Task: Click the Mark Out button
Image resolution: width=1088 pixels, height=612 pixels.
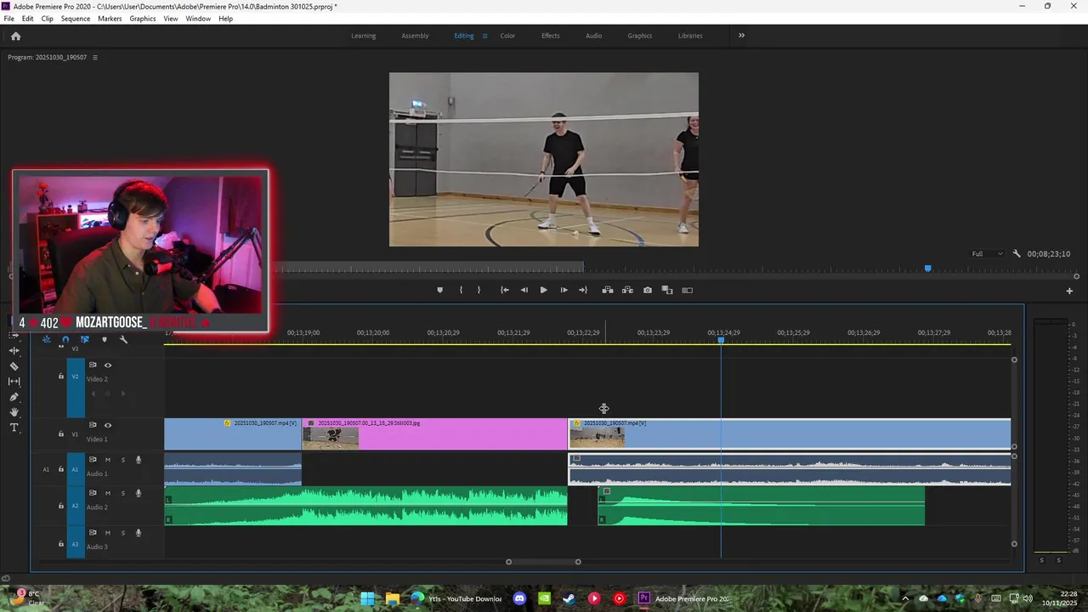Action: click(x=479, y=290)
